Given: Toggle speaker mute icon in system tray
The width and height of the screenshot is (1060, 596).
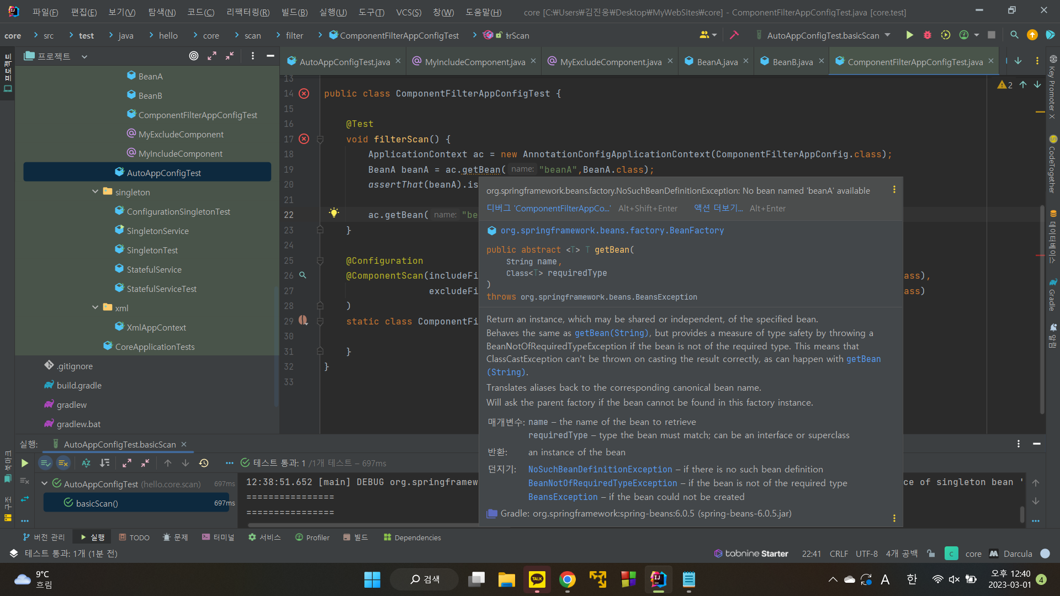Looking at the screenshot, I should [954, 579].
